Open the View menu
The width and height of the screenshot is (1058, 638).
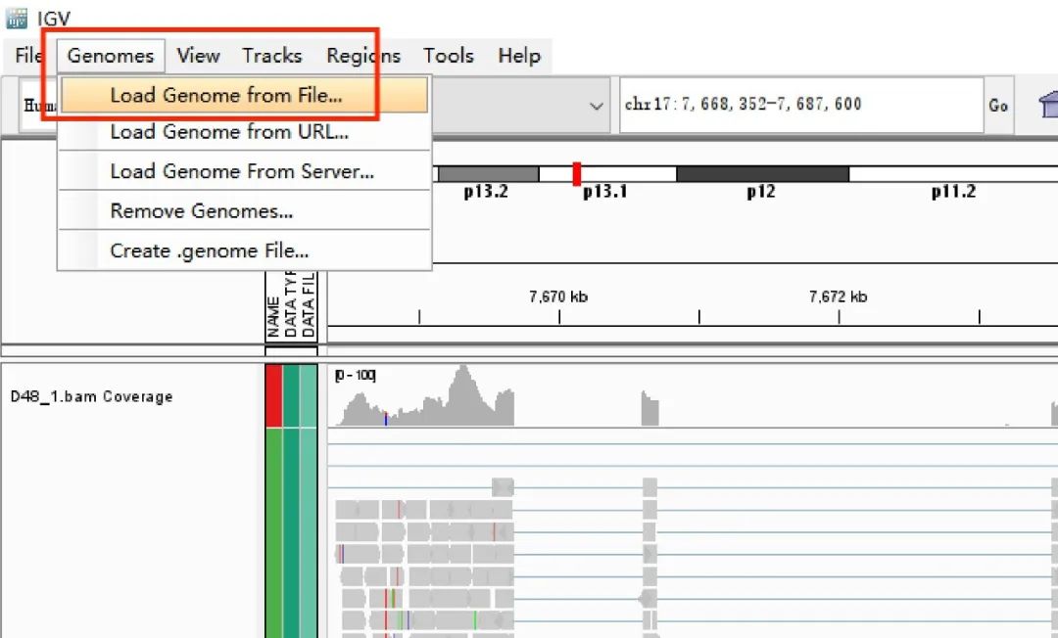[198, 55]
